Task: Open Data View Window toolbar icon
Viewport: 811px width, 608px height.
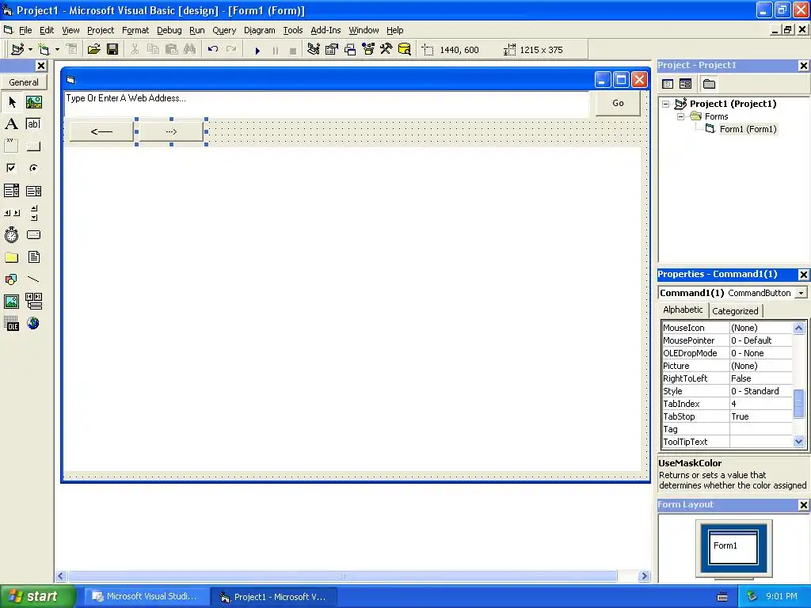Action: 405,50
